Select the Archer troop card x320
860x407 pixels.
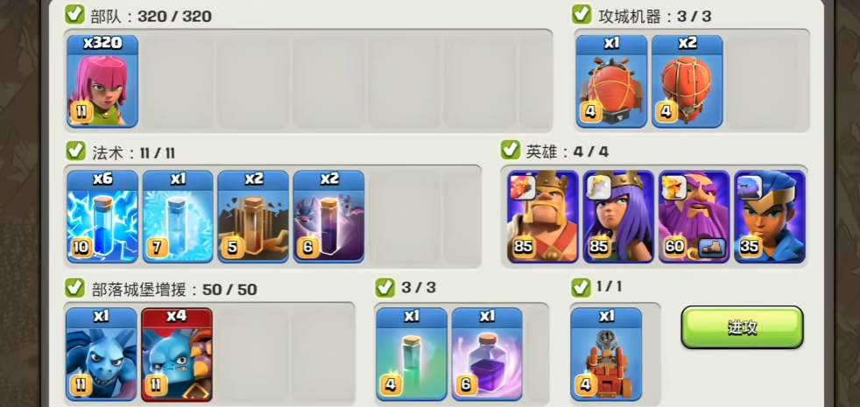[102, 81]
